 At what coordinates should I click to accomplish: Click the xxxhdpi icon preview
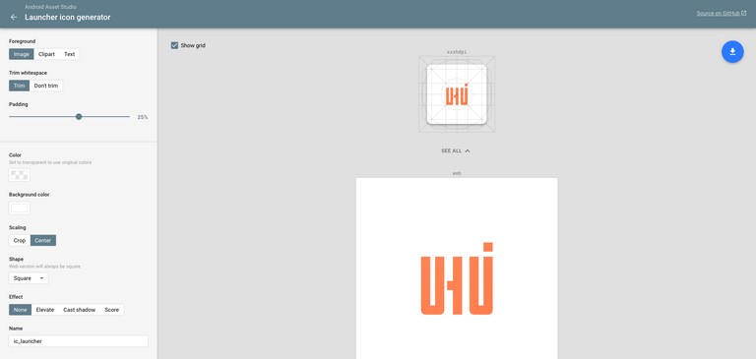point(457,94)
